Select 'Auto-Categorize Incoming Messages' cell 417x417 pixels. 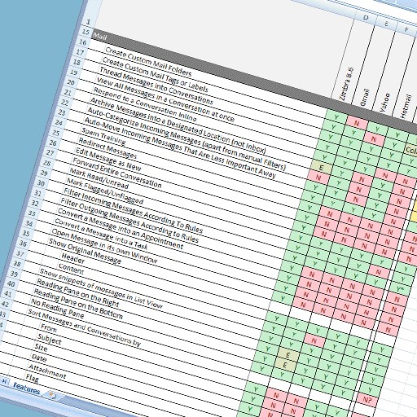pos(187,138)
